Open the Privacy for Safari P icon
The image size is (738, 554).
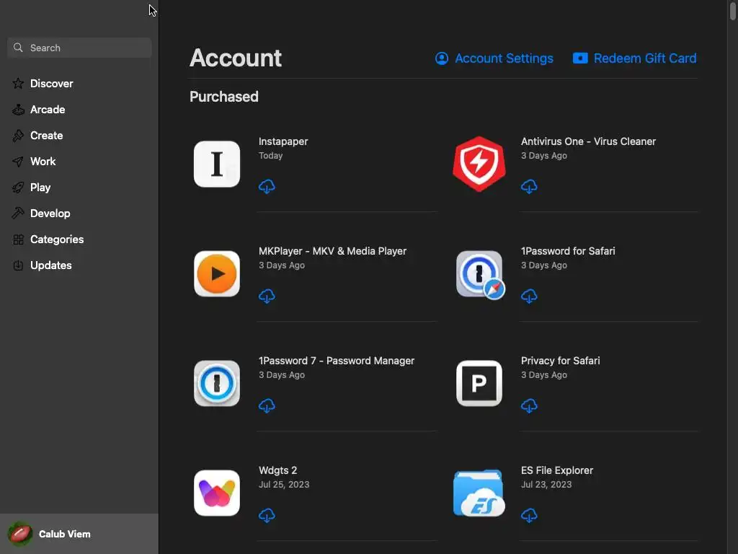[x=479, y=384]
